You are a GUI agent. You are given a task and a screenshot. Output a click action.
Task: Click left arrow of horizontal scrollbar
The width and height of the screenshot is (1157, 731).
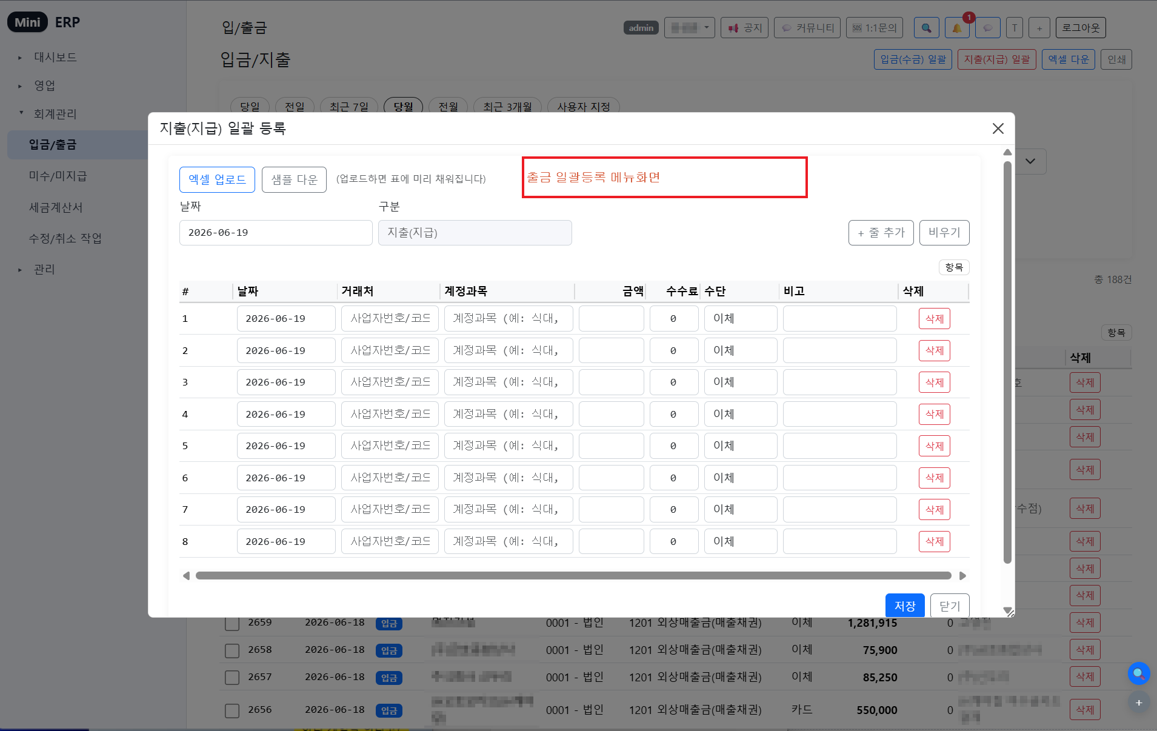point(186,576)
